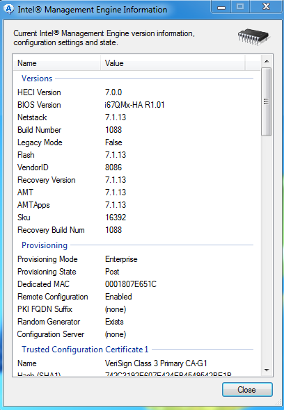The image size is (284, 410).
Task: Select the Sku row
Action: pos(136,218)
